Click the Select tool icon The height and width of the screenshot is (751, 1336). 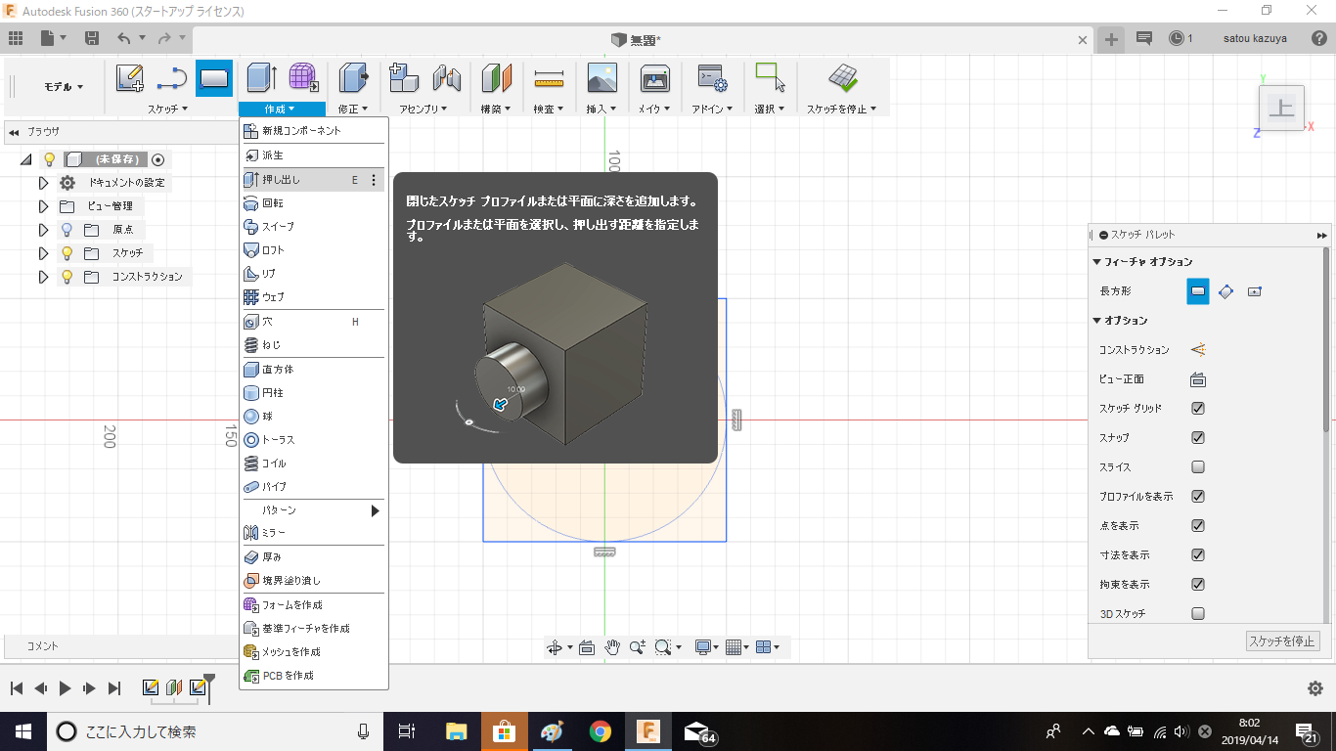(771, 78)
